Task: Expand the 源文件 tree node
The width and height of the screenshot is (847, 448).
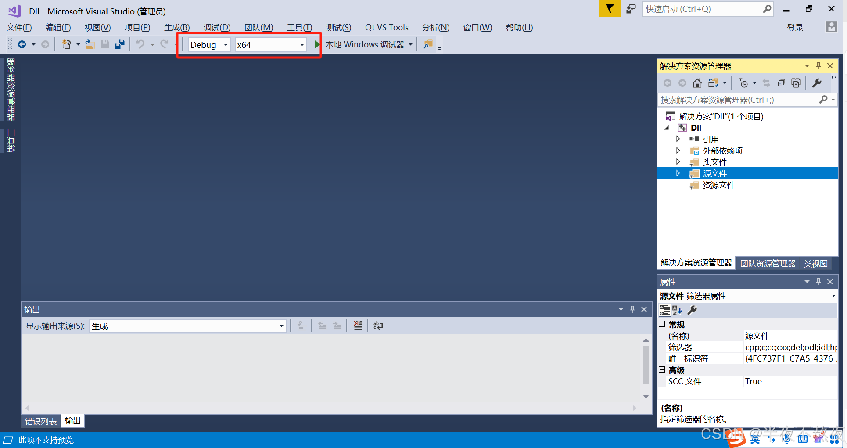Action: click(678, 173)
